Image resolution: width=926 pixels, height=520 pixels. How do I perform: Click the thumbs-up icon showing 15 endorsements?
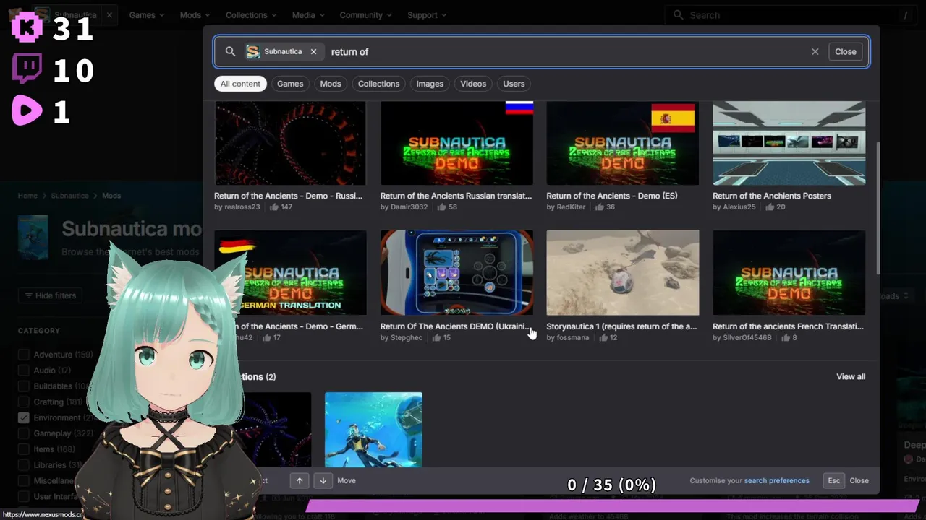pyautogui.click(x=436, y=337)
